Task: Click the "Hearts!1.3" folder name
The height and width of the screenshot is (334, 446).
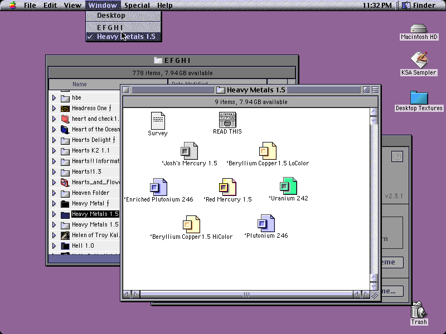Action: [x=86, y=172]
